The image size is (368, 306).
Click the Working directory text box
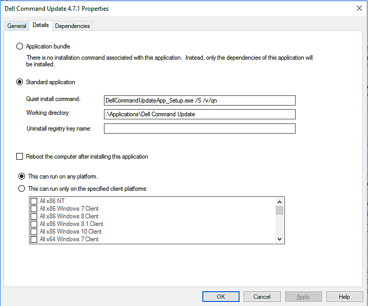pos(199,114)
